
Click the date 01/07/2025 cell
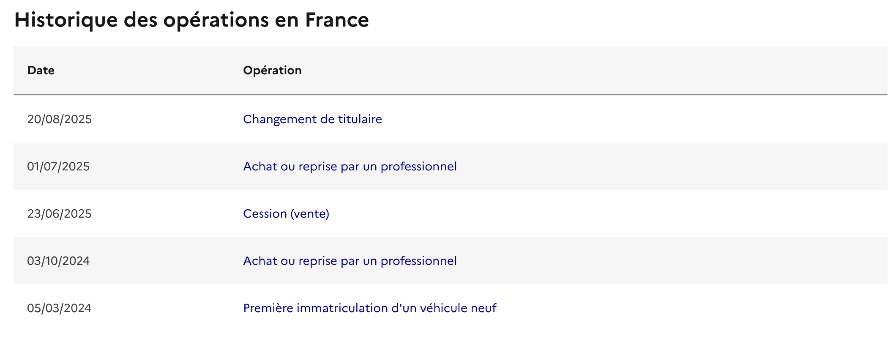tap(59, 167)
